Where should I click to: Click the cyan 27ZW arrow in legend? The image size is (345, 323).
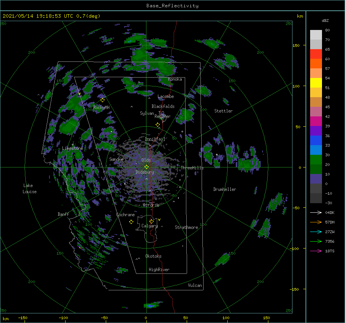click(316, 232)
